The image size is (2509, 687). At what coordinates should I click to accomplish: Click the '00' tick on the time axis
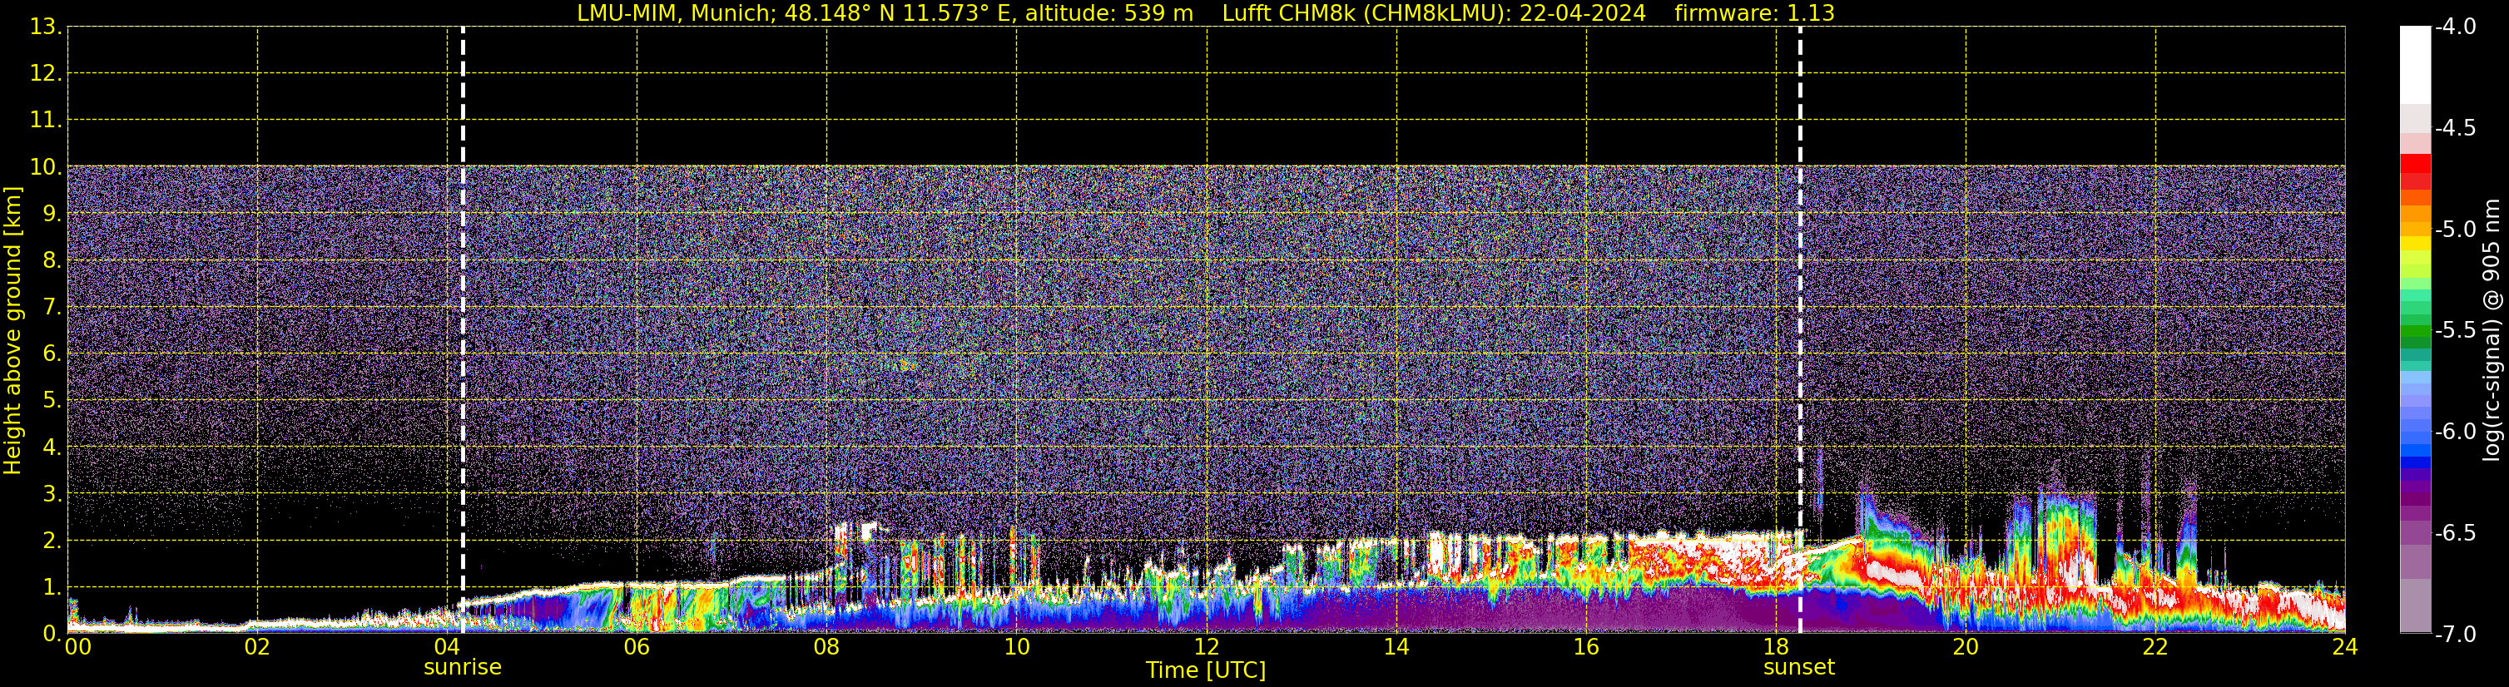click(x=78, y=647)
